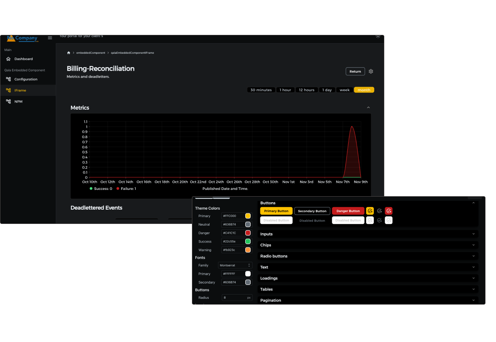Click the NPM sidebar icon
The image size is (496, 342).
(8, 101)
